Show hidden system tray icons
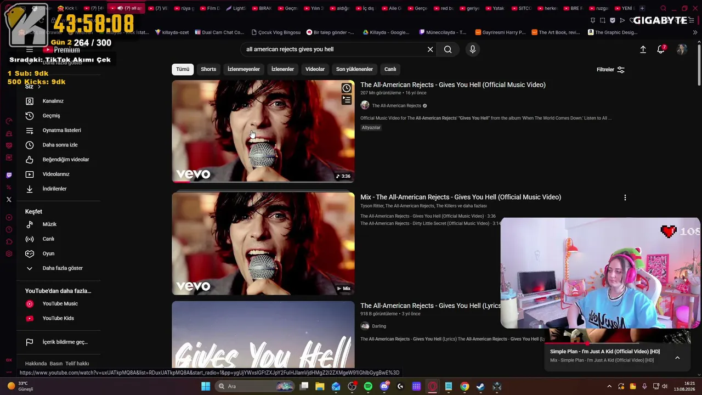This screenshot has width=702, height=395. pyautogui.click(x=609, y=386)
